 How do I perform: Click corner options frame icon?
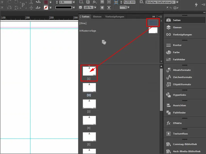116,2
